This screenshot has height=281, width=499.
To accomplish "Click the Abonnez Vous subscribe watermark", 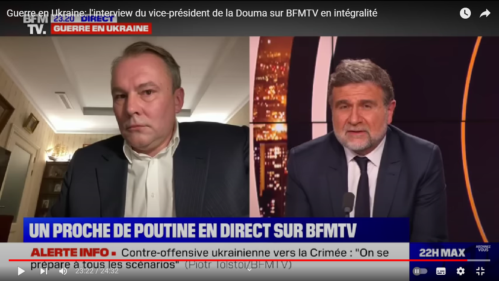I will tap(483, 249).
